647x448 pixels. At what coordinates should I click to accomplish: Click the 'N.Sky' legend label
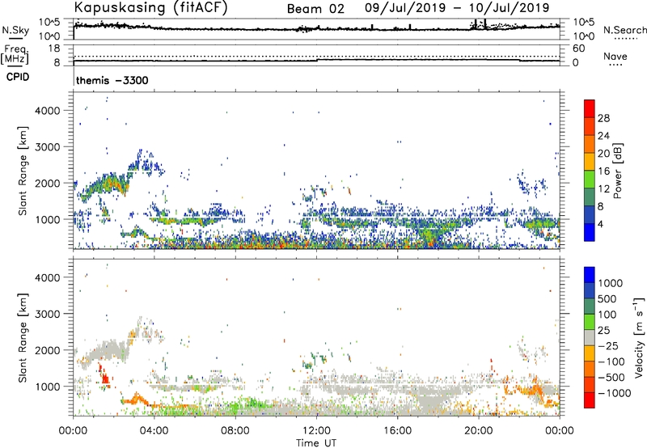pos(15,30)
